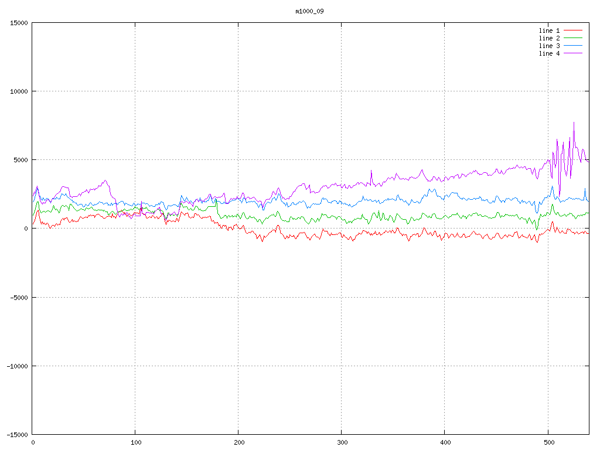The width and height of the screenshot is (600, 450).
Task: Click the blue line sample beside "line 3"
Action: tap(573, 46)
